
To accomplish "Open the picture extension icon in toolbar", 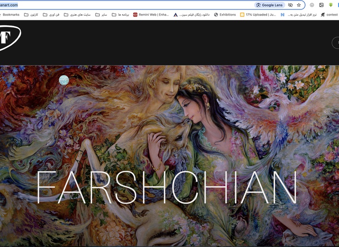I will click(321, 5).
